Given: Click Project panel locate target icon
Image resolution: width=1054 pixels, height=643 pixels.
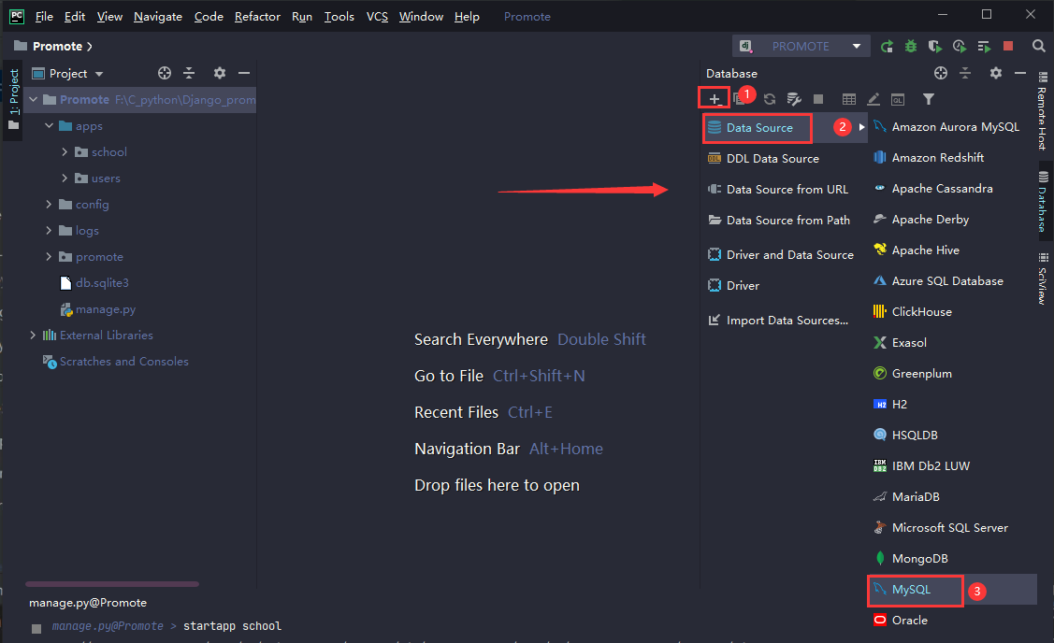Looking at the screenshot, I should tap(164, 73).
